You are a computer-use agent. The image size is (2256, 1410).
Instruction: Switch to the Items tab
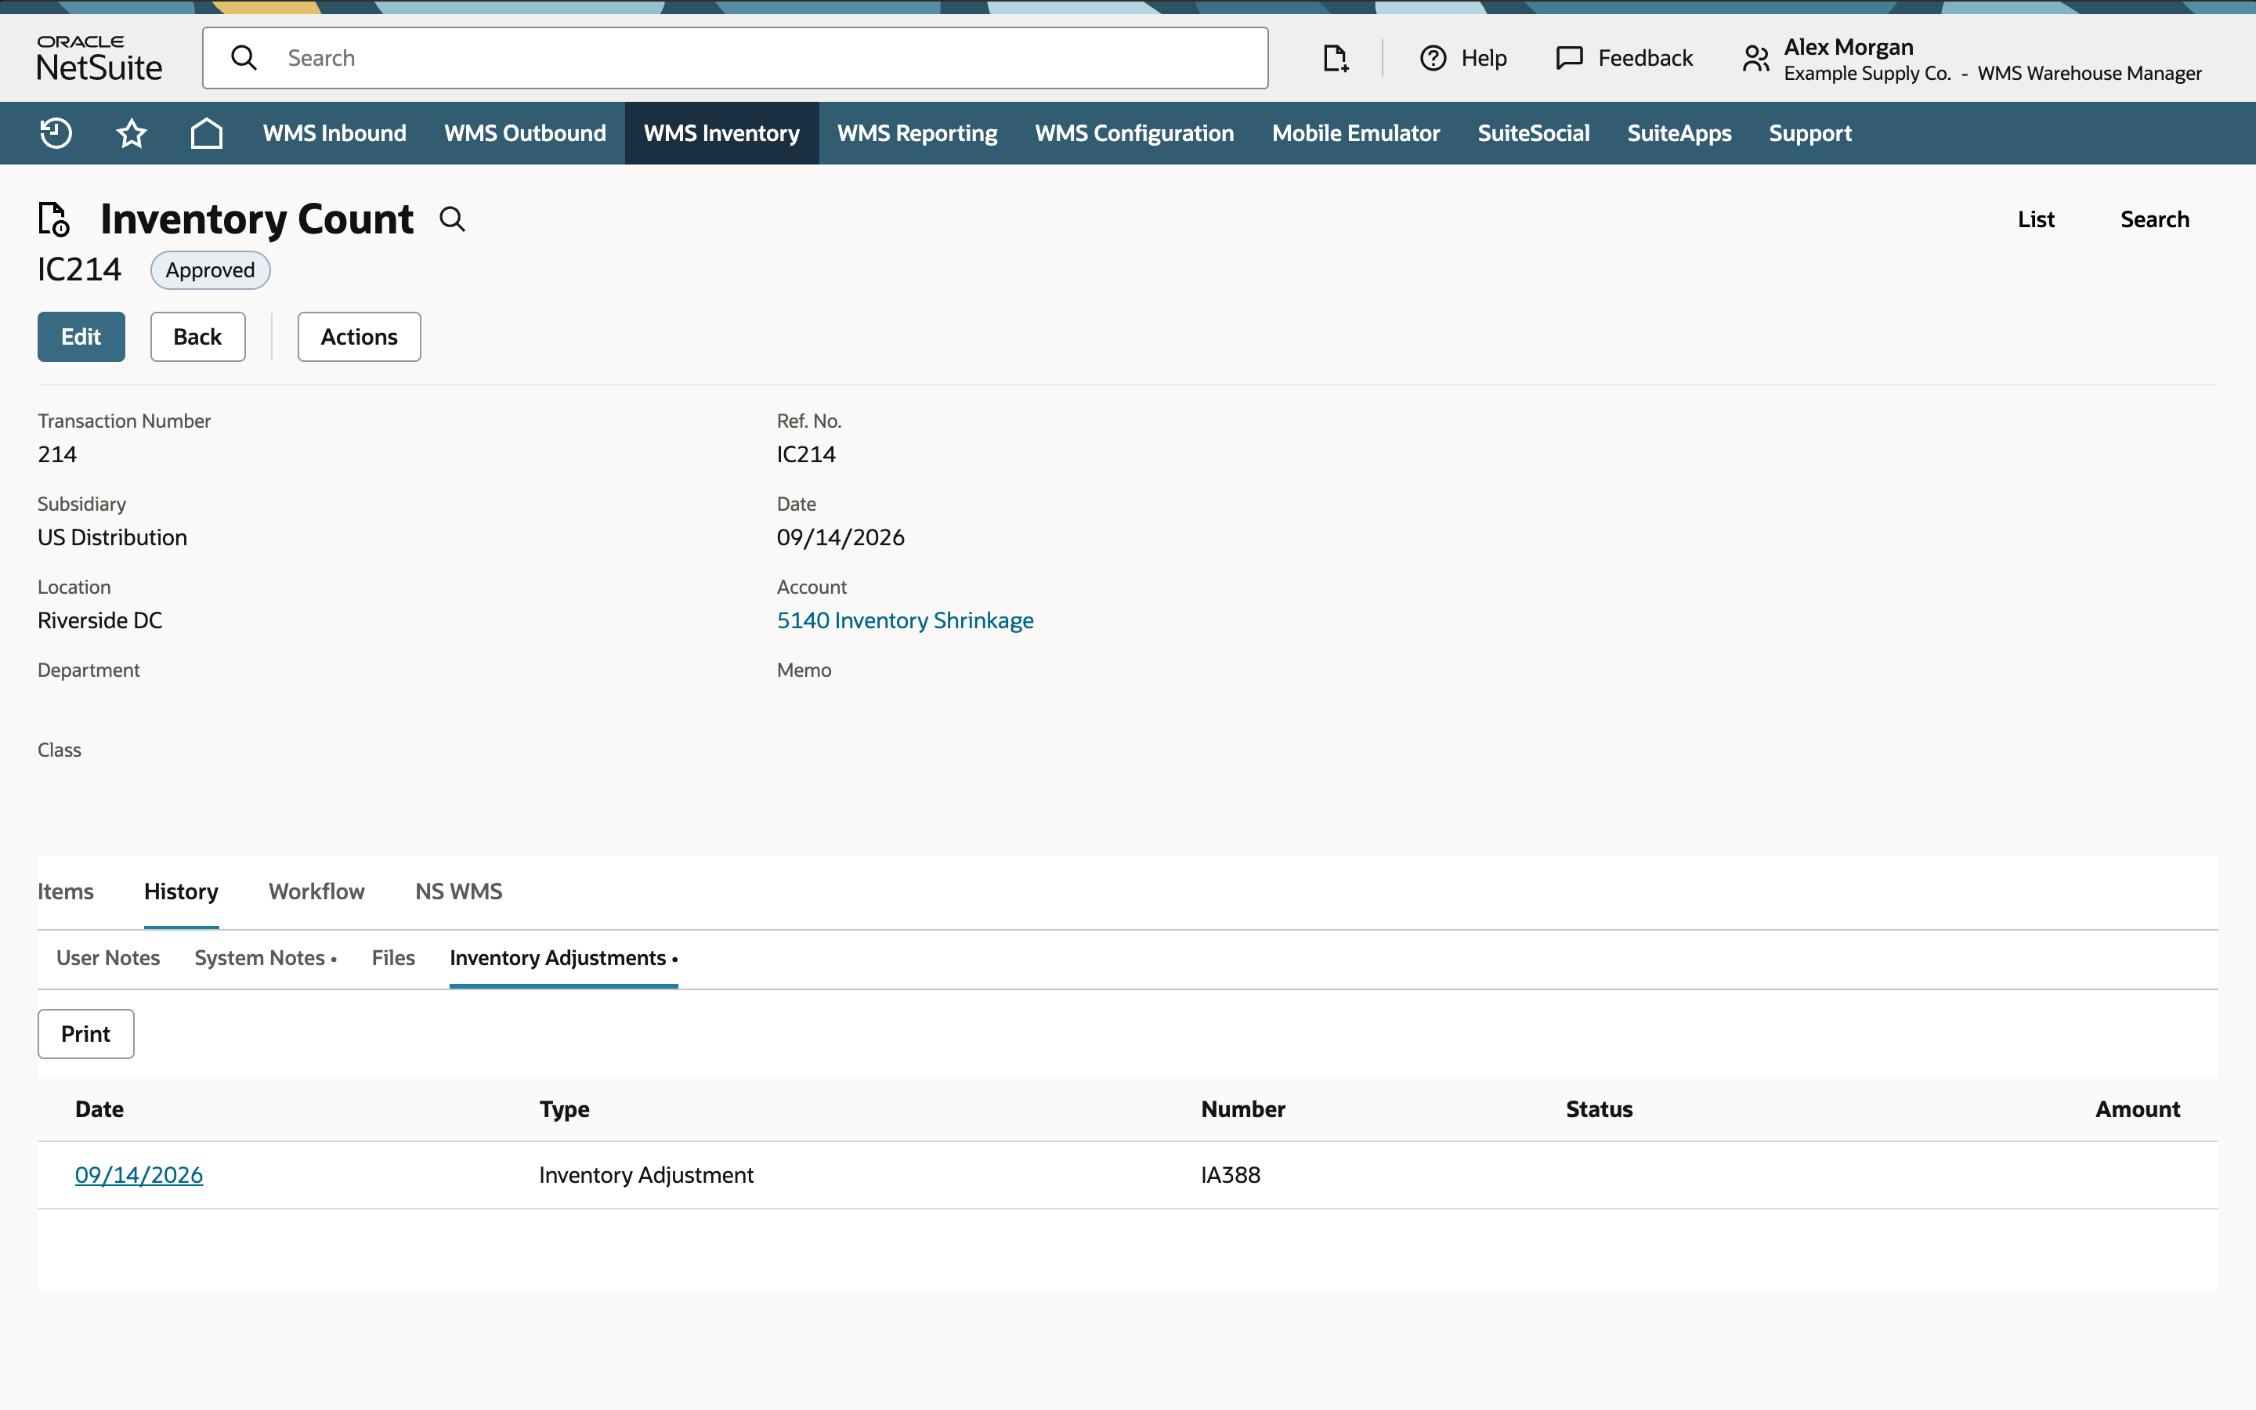(65, 891)
